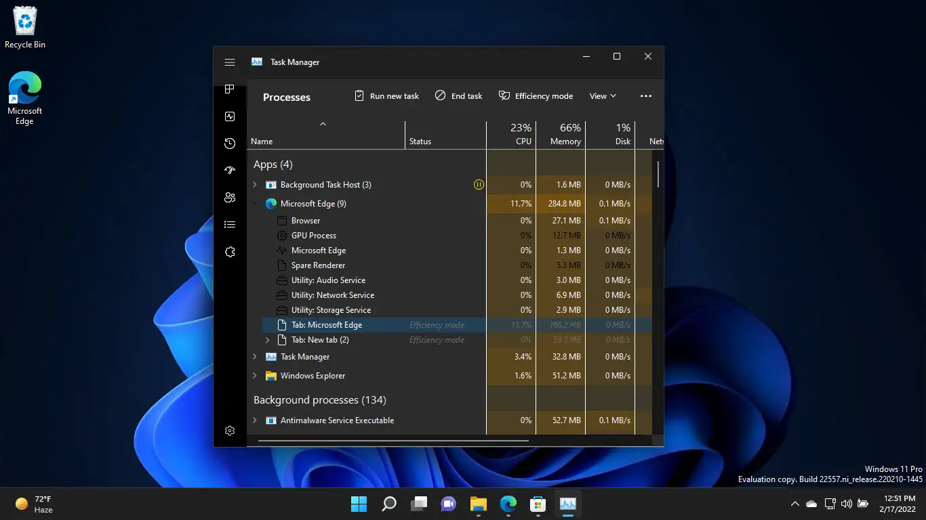Open the App history page icon
Viewport: 926px width, 520px height.
pyautogui.click(x=230, y=144)
